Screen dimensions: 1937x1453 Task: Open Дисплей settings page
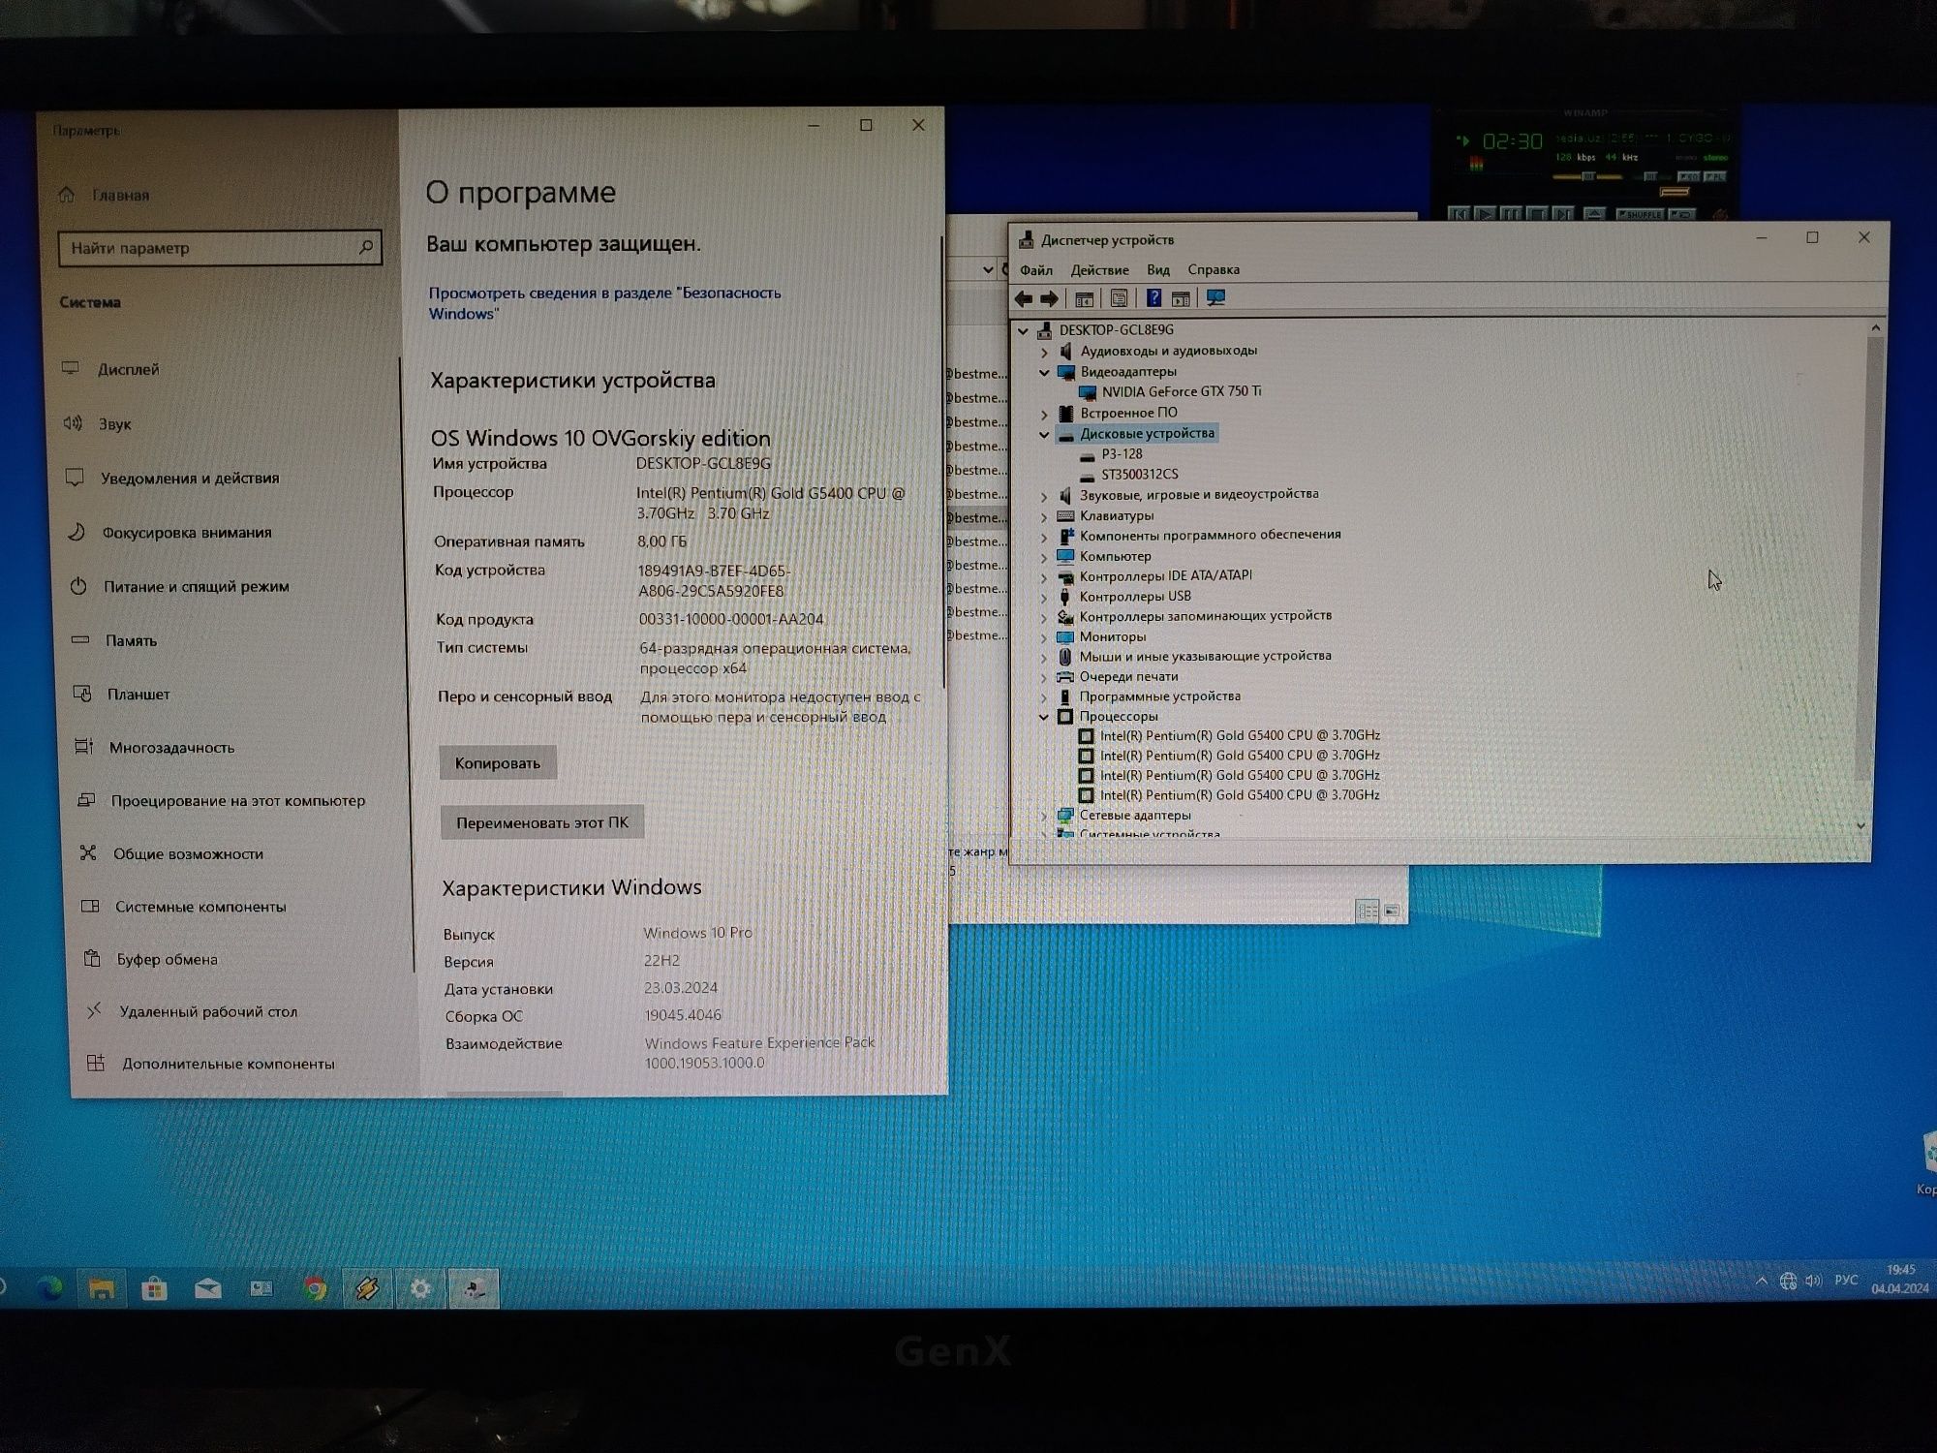point(111,369)
